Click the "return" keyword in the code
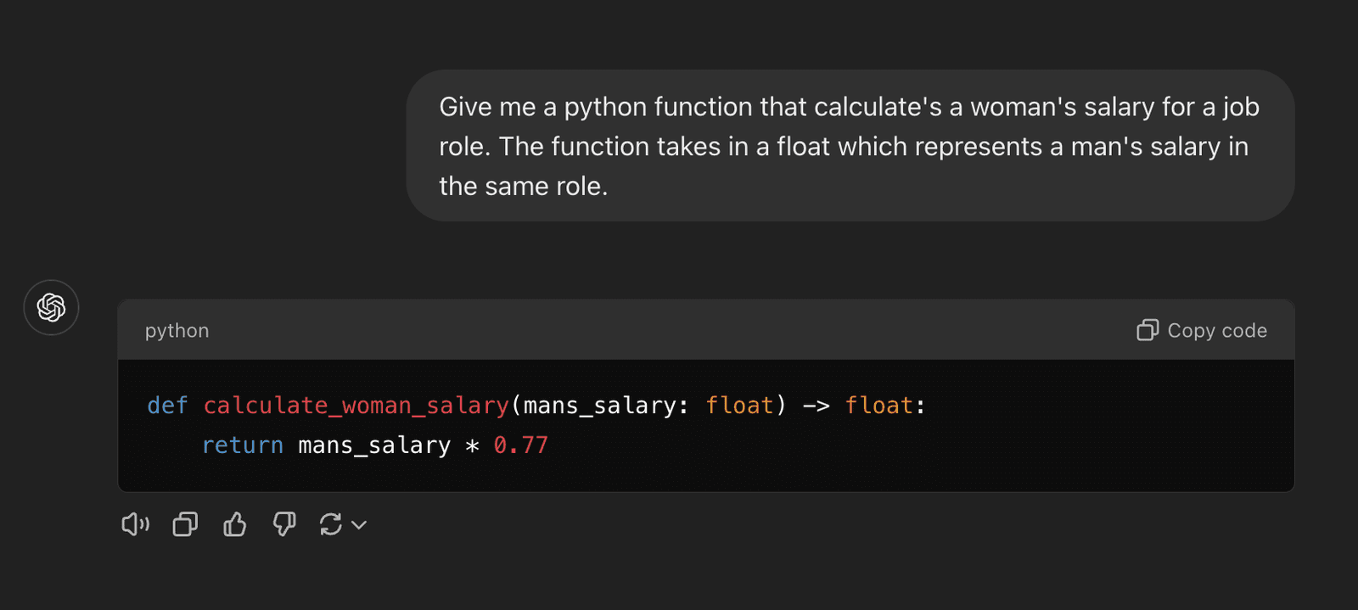This screenshot has height=610, width=1358. point(243,445)
